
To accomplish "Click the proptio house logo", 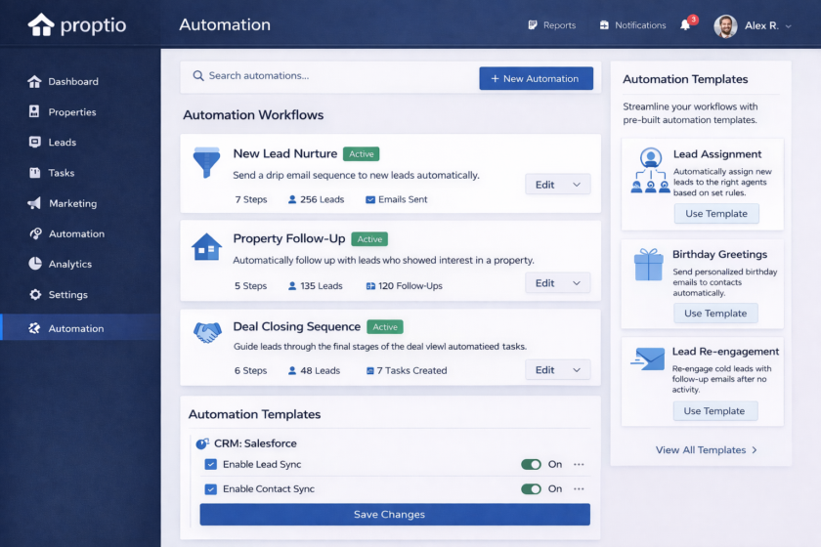I will tap(41, 24).
